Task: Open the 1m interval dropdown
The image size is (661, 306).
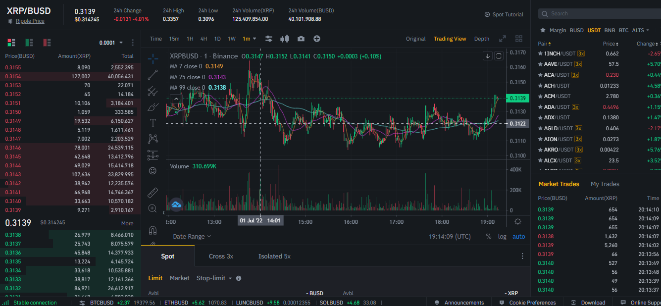Action: click(250, 39)
